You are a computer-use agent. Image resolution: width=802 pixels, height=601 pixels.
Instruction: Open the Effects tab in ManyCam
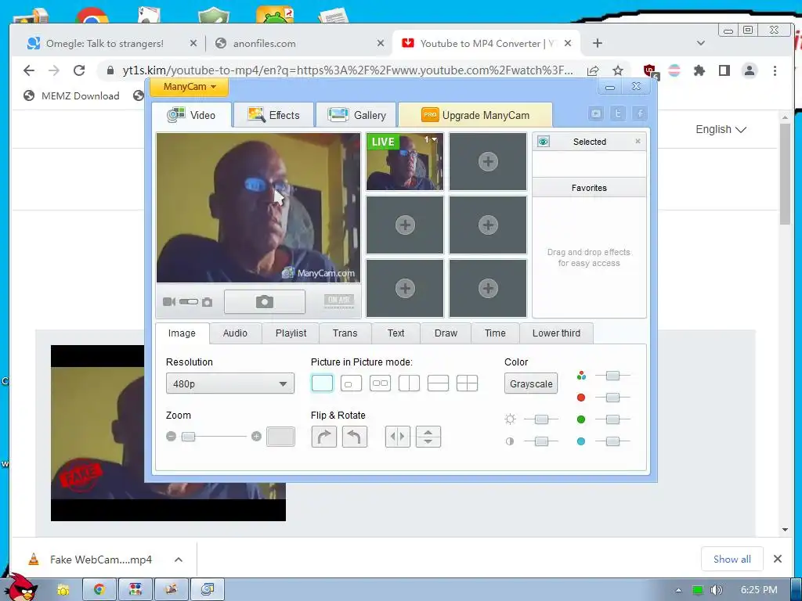click(273, 115)
